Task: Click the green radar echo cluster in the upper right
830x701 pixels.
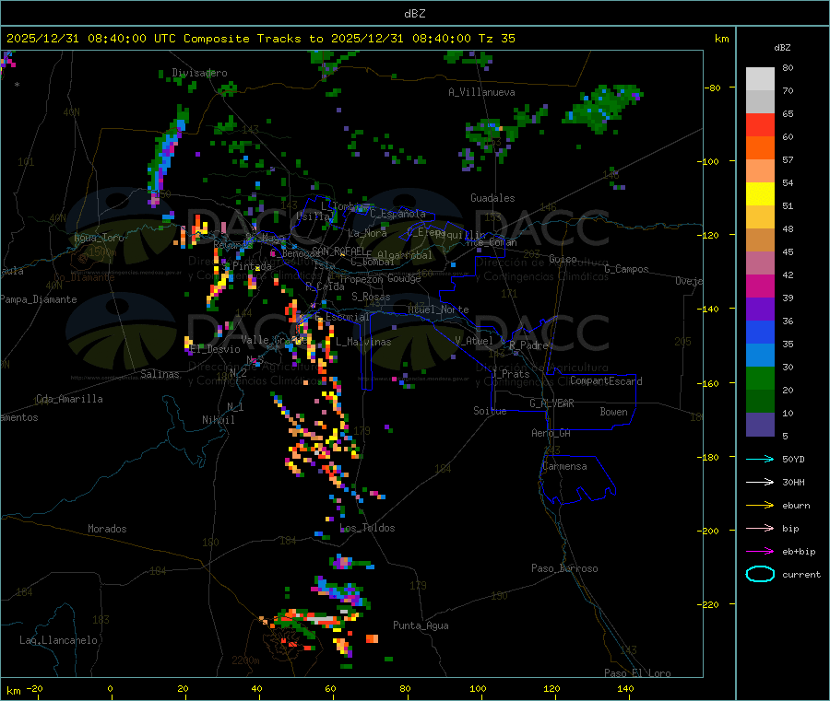Action: coord(603,108)
